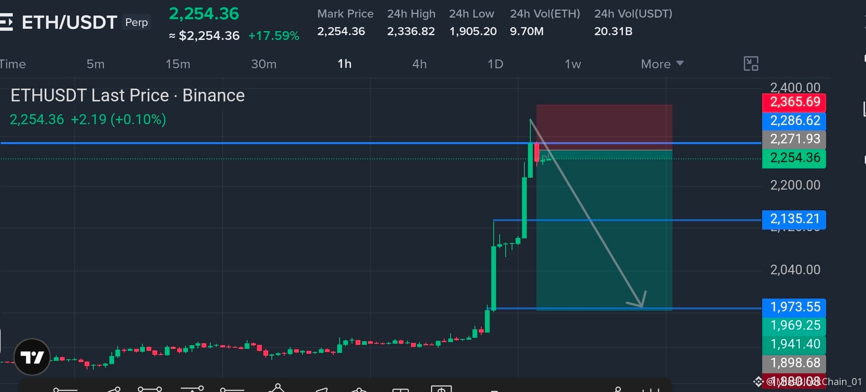866x392 pixels.
Task: Open the chart layout icon right of More
Action: [x=751, y=64]
